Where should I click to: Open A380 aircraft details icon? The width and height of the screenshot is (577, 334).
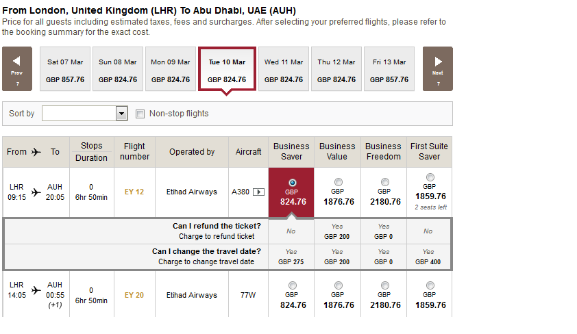[x=259, y=192]
